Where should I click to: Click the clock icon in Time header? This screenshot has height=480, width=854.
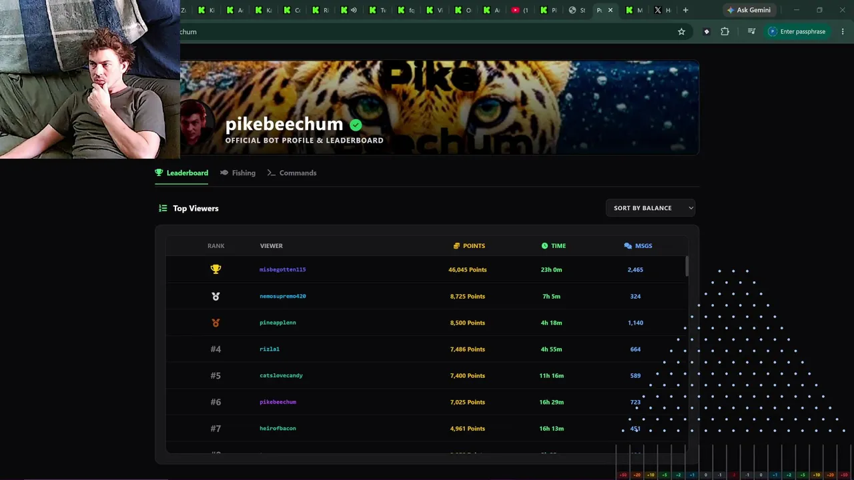click(544, 246)
